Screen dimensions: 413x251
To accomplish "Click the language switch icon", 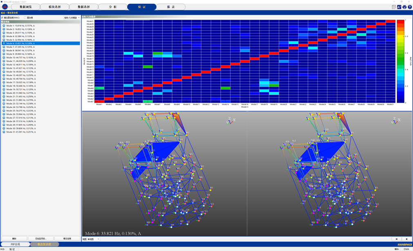I will (399, 7).
